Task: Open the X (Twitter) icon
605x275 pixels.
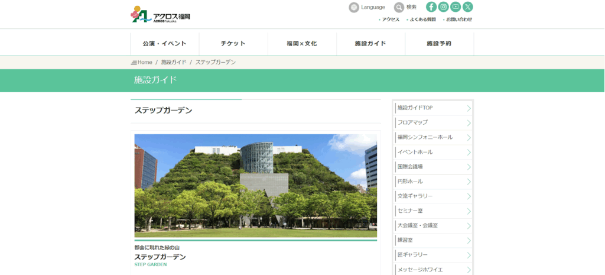Action: (x=468, y=7)
